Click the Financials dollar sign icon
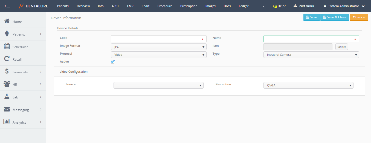 click(x=7, y=72)
